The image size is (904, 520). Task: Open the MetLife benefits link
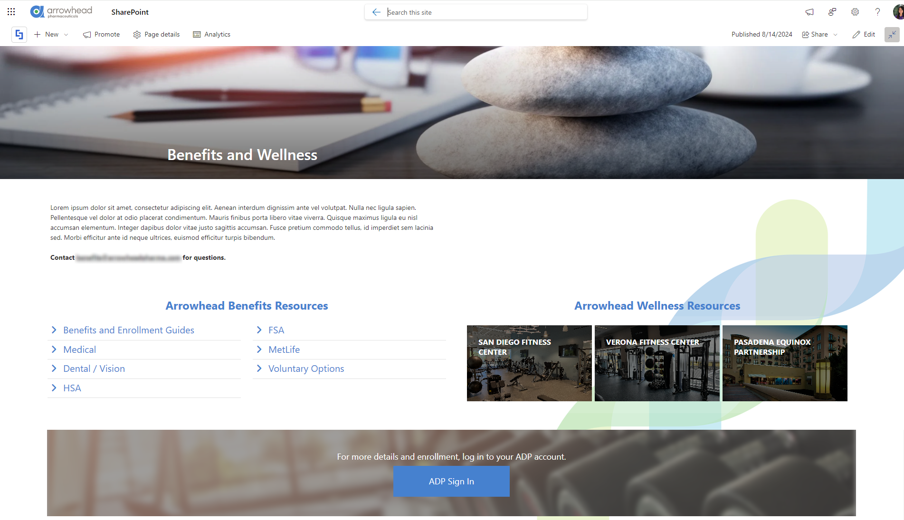(284, 350)
